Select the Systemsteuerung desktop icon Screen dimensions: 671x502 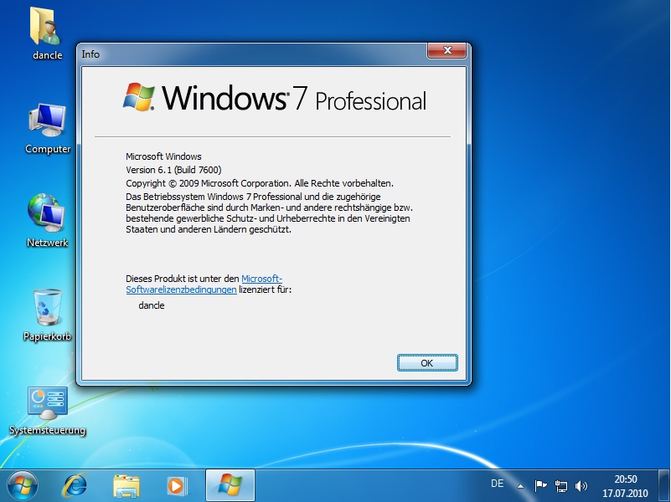[x=47, y=403]
